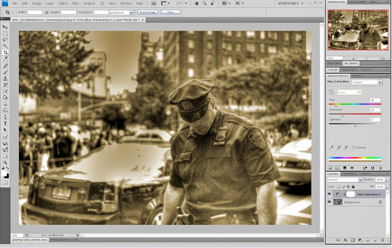Click the on-image adjustment hand icon

330,92
